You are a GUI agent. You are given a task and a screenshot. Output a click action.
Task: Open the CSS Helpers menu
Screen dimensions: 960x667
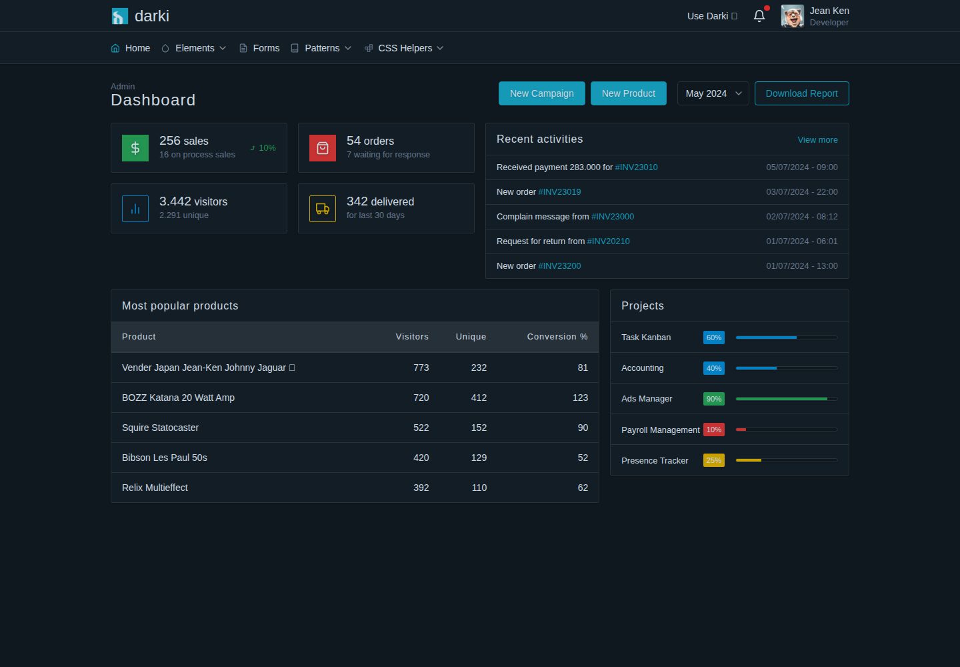(404, 48)
